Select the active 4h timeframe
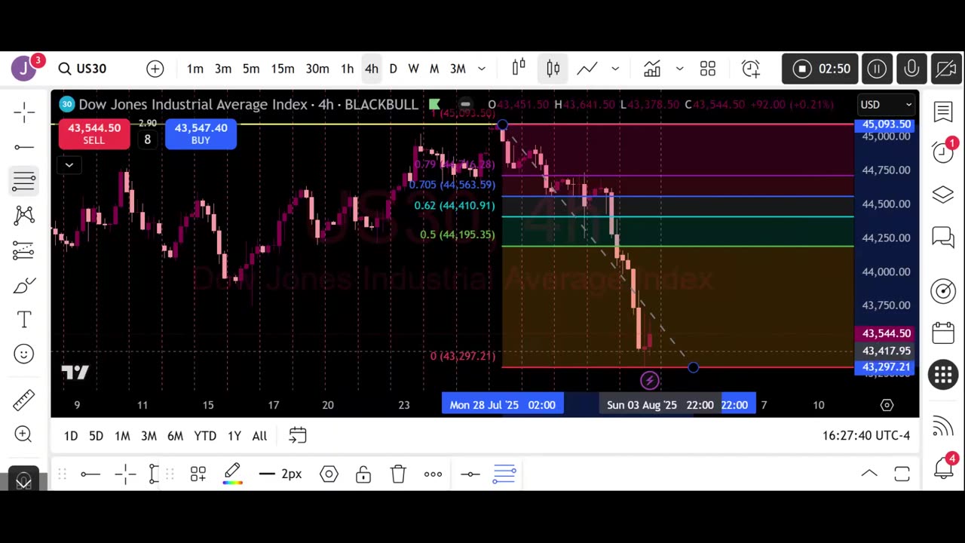965x543 pixels. [372, 69]
